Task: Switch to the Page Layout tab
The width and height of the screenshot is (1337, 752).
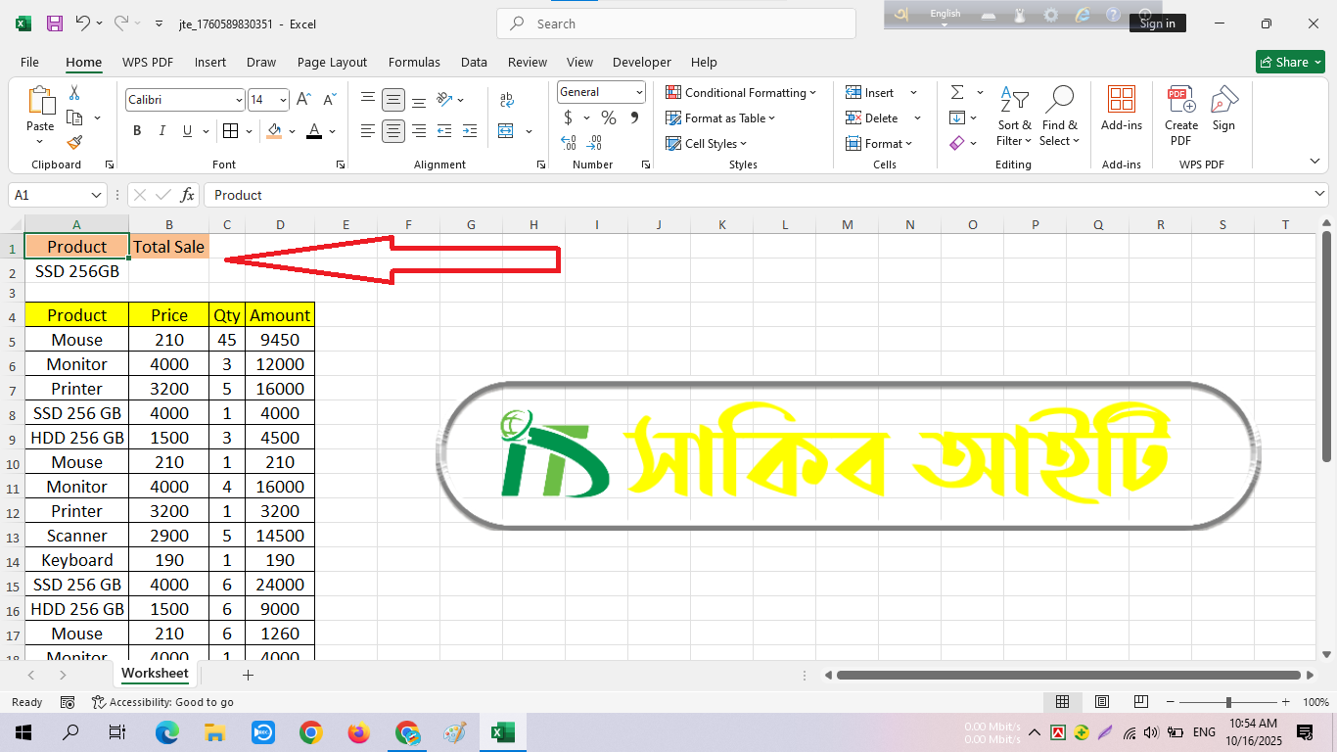Action: pos(332,62)
